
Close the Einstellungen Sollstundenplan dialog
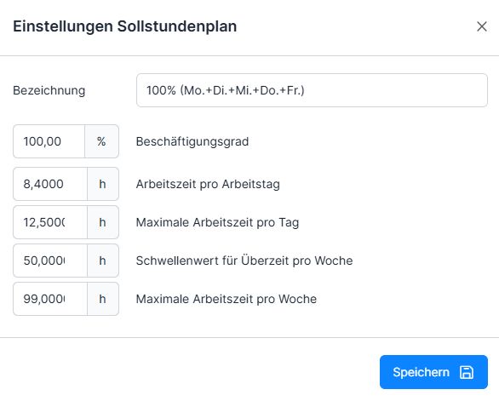pyautogui.click(x=481, y=26)
